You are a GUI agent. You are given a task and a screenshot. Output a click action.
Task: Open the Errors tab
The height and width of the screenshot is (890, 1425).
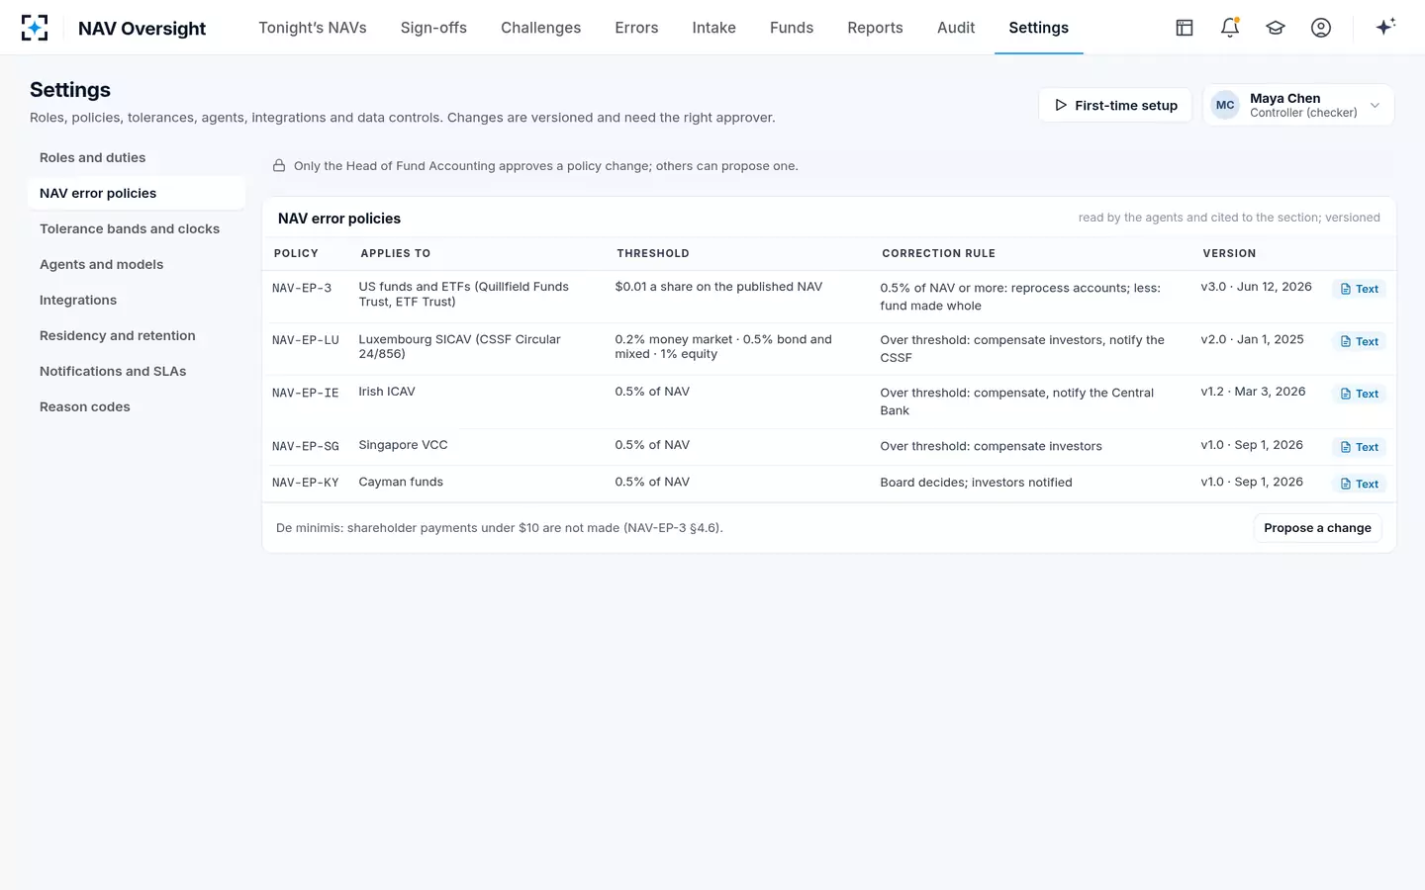click(x=636, y=28)
